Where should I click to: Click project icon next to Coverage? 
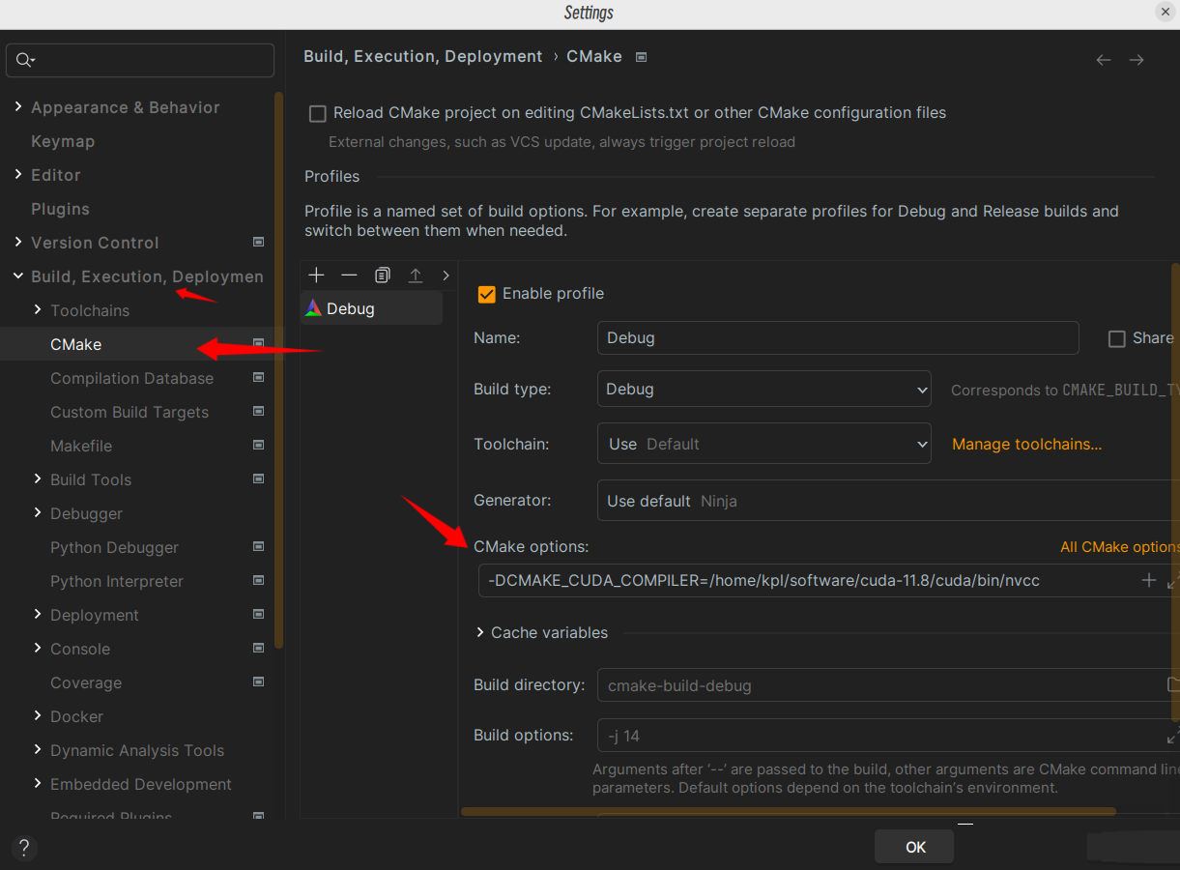point(258,681)
